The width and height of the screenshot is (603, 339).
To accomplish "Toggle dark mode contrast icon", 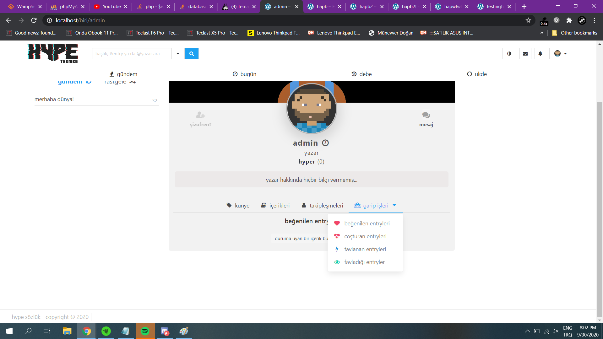I will pos(509,54).
